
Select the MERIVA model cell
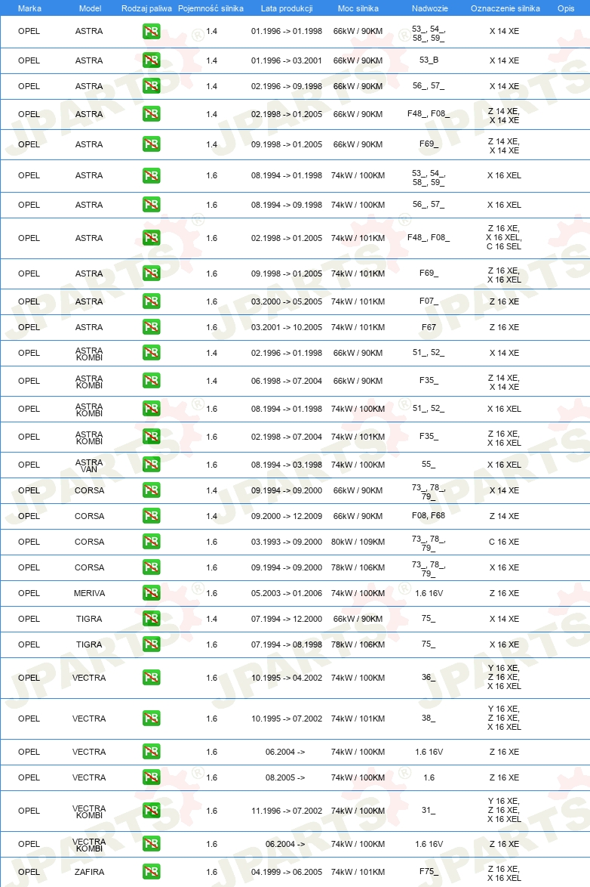pos(89,593)
